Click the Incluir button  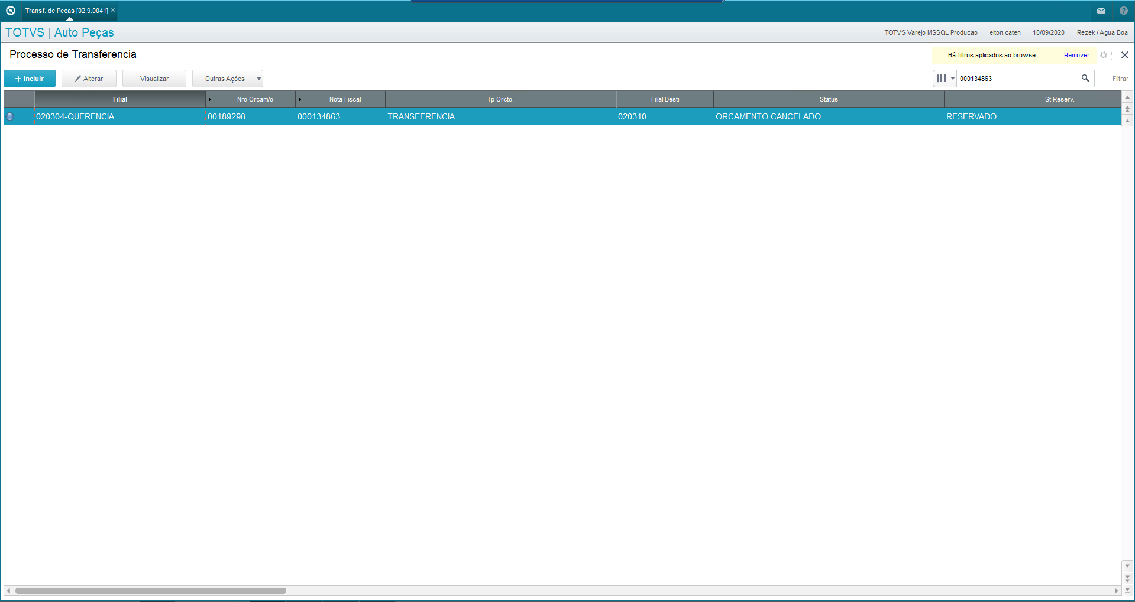point(30,79)
